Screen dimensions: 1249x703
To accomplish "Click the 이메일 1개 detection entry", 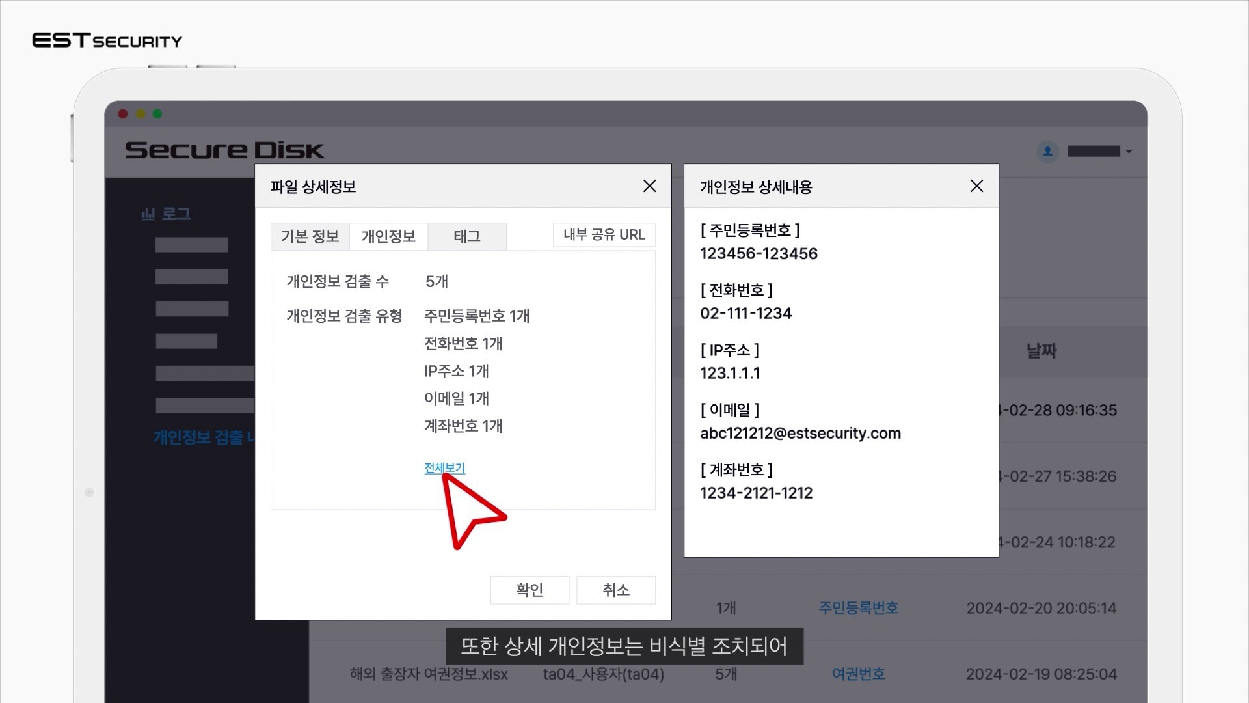I will 457,398.
